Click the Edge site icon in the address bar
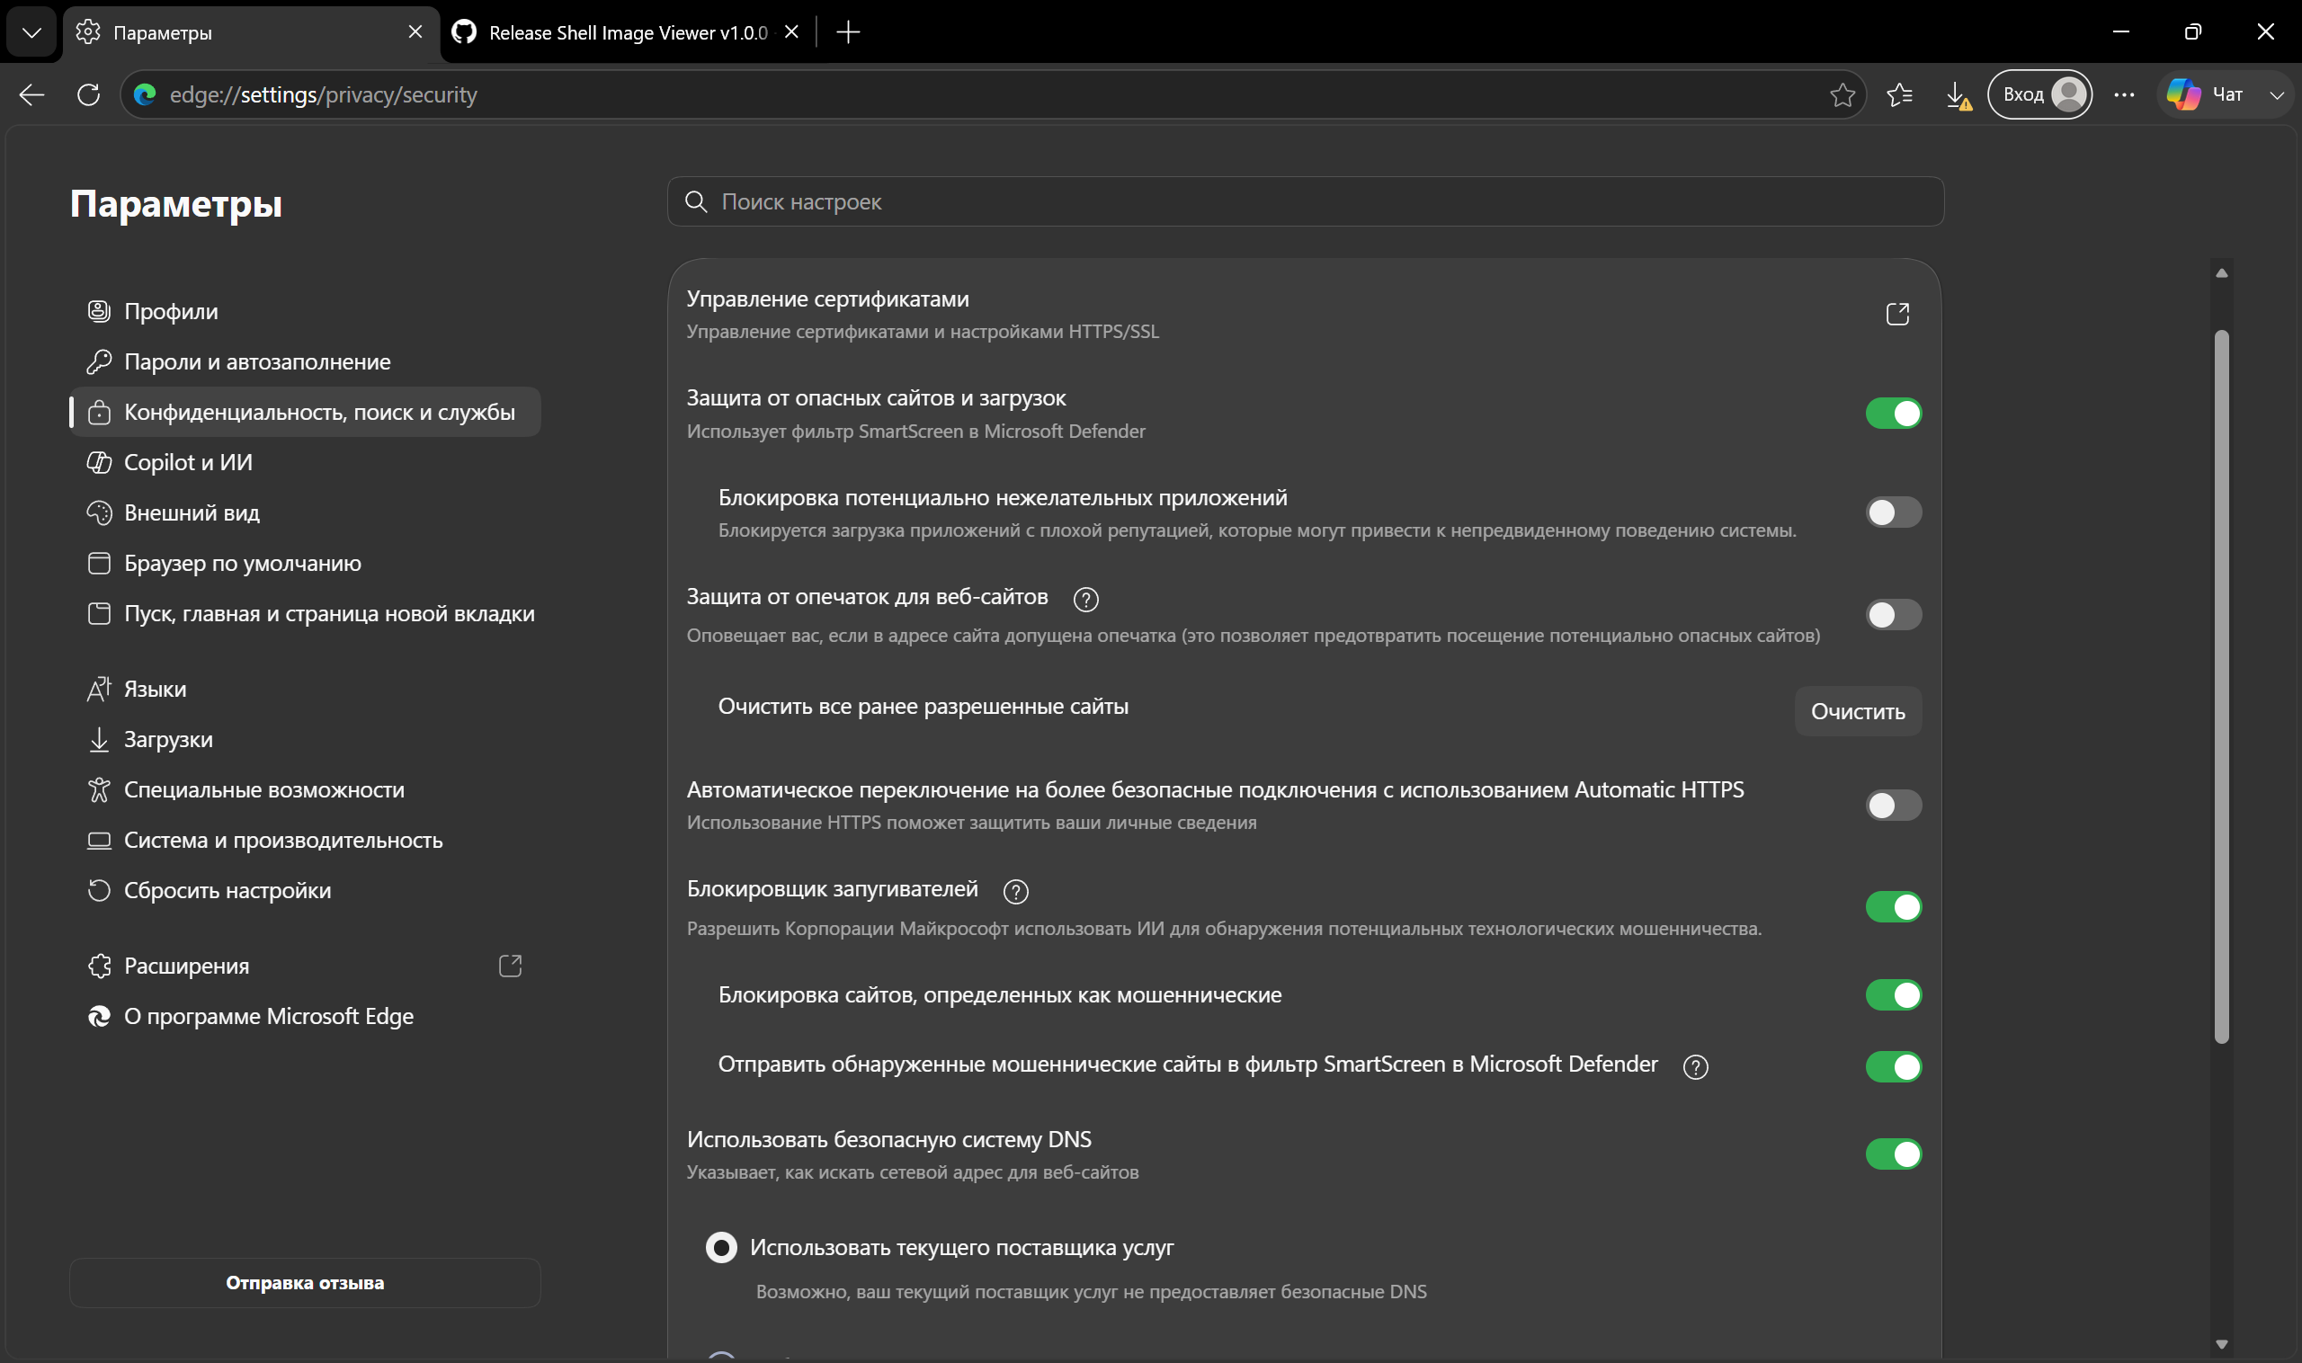2302x1363 pixels. tap(145, 94)
